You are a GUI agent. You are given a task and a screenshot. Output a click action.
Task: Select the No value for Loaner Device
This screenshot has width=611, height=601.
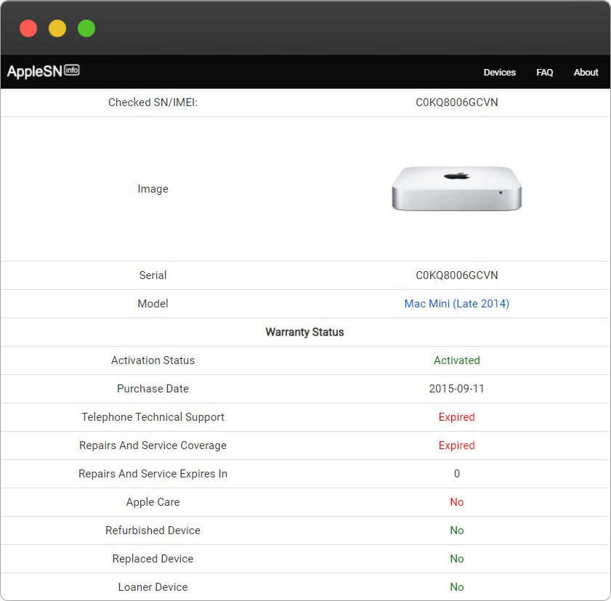tap(457, 587)
